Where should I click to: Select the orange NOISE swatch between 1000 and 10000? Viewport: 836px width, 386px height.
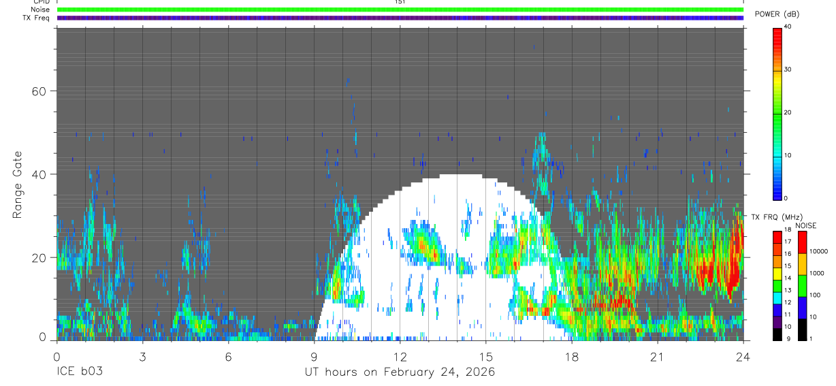tap(803, 264)
